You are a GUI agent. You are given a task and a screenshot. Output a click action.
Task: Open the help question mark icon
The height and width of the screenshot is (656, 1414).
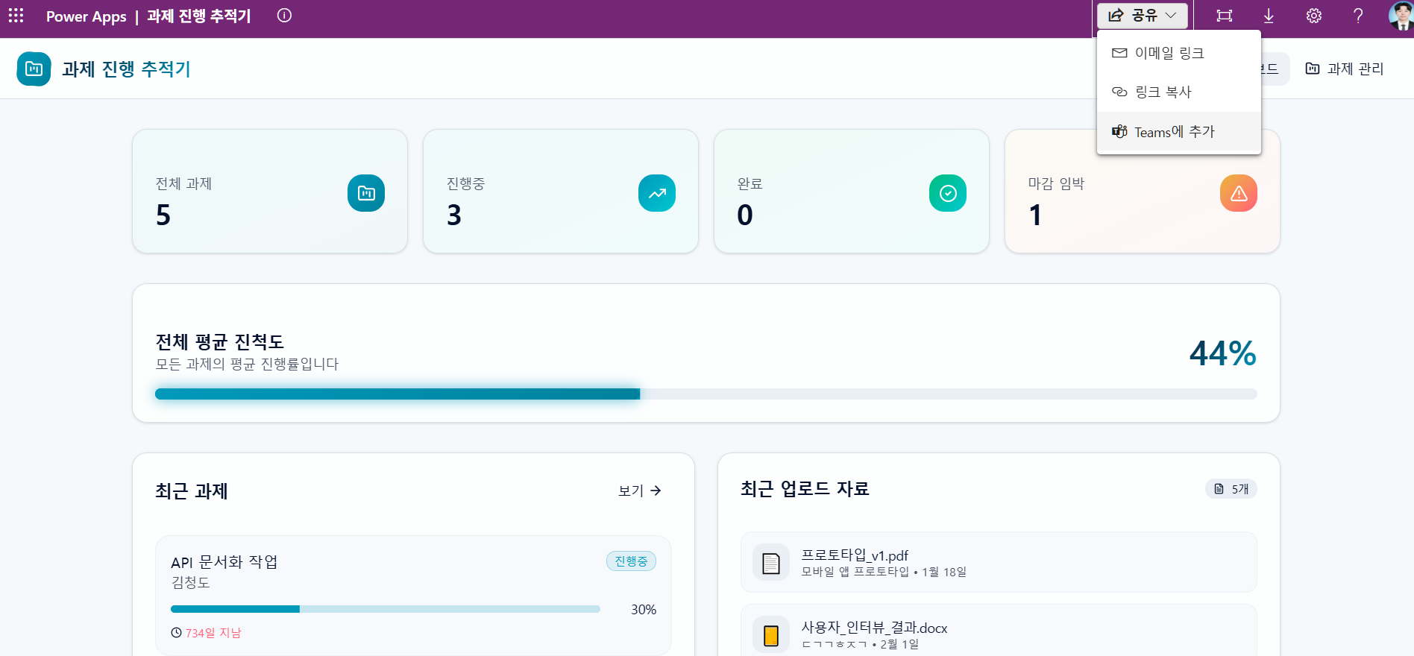pos(1358,16)
